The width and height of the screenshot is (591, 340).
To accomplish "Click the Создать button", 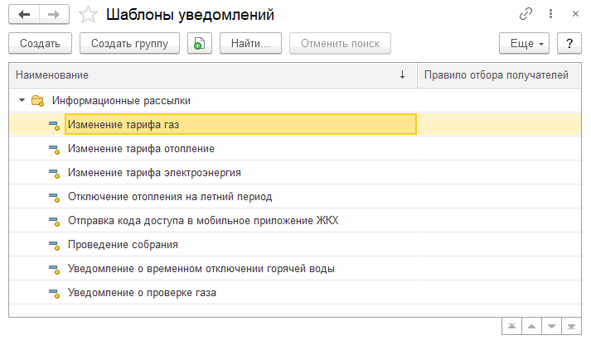I will (x=40, y=44).
